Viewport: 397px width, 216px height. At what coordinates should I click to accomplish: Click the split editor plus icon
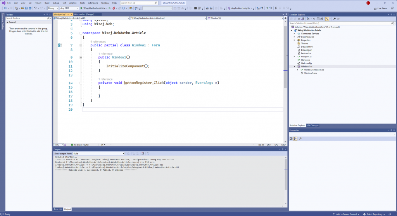pyautogui.click(x=285, y=18)
